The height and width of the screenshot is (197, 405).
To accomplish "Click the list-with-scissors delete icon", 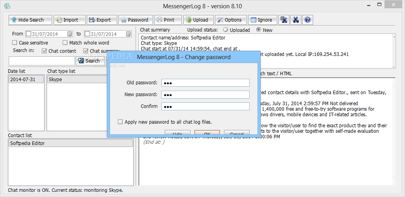I will pyautogui.click(x=284, y=20).
